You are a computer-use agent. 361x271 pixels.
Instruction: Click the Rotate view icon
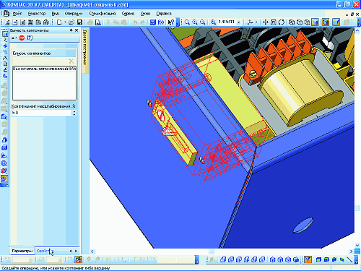point(281,22)
